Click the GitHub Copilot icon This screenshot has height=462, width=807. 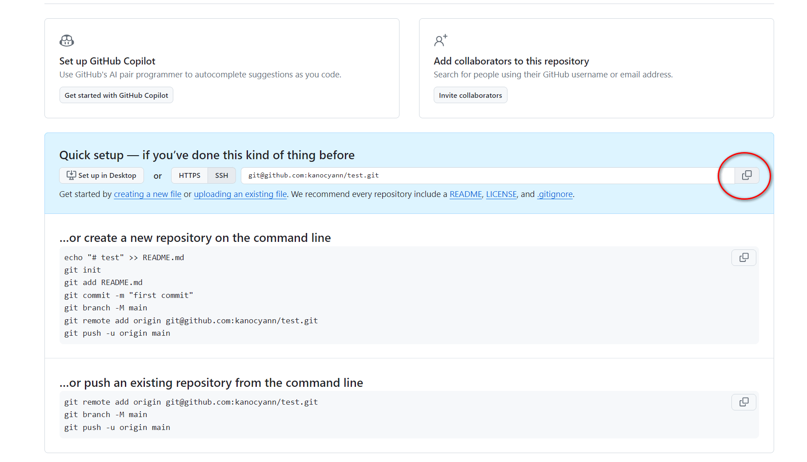click(x=67, y=41)
